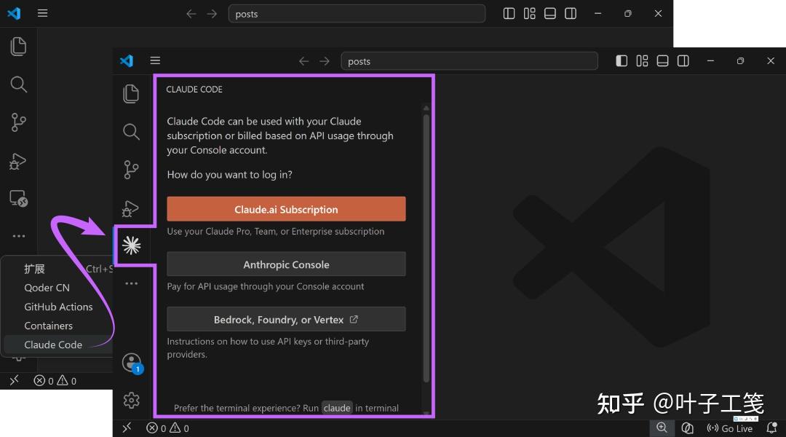Show errors and warnings in front status bar

pyautogui.click(x=167, y=428)
